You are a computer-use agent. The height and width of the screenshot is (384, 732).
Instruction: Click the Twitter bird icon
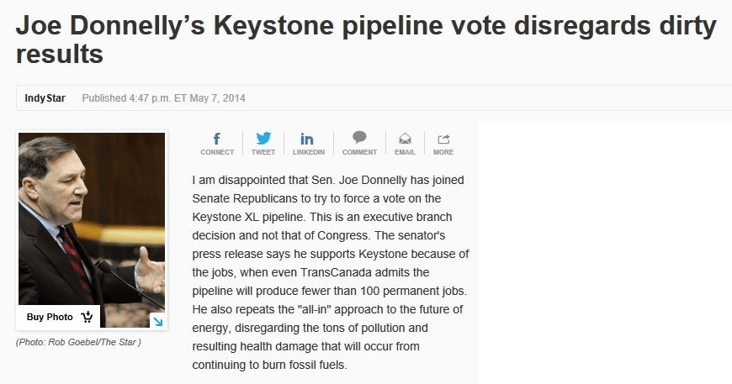[263, 139]
